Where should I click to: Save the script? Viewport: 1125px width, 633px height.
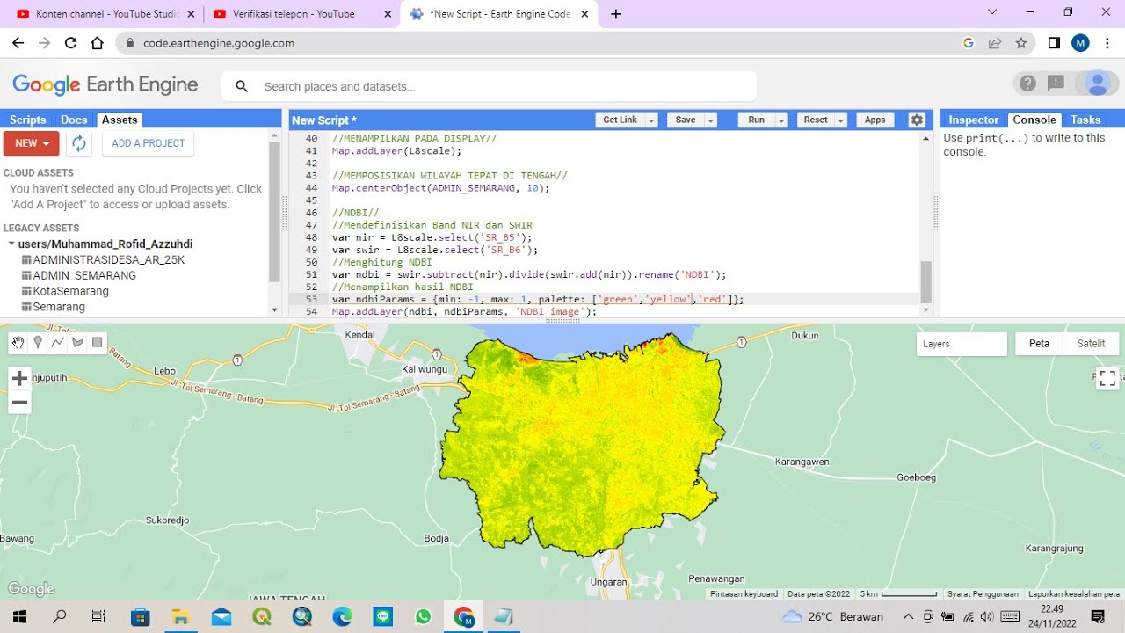[686, 120]
